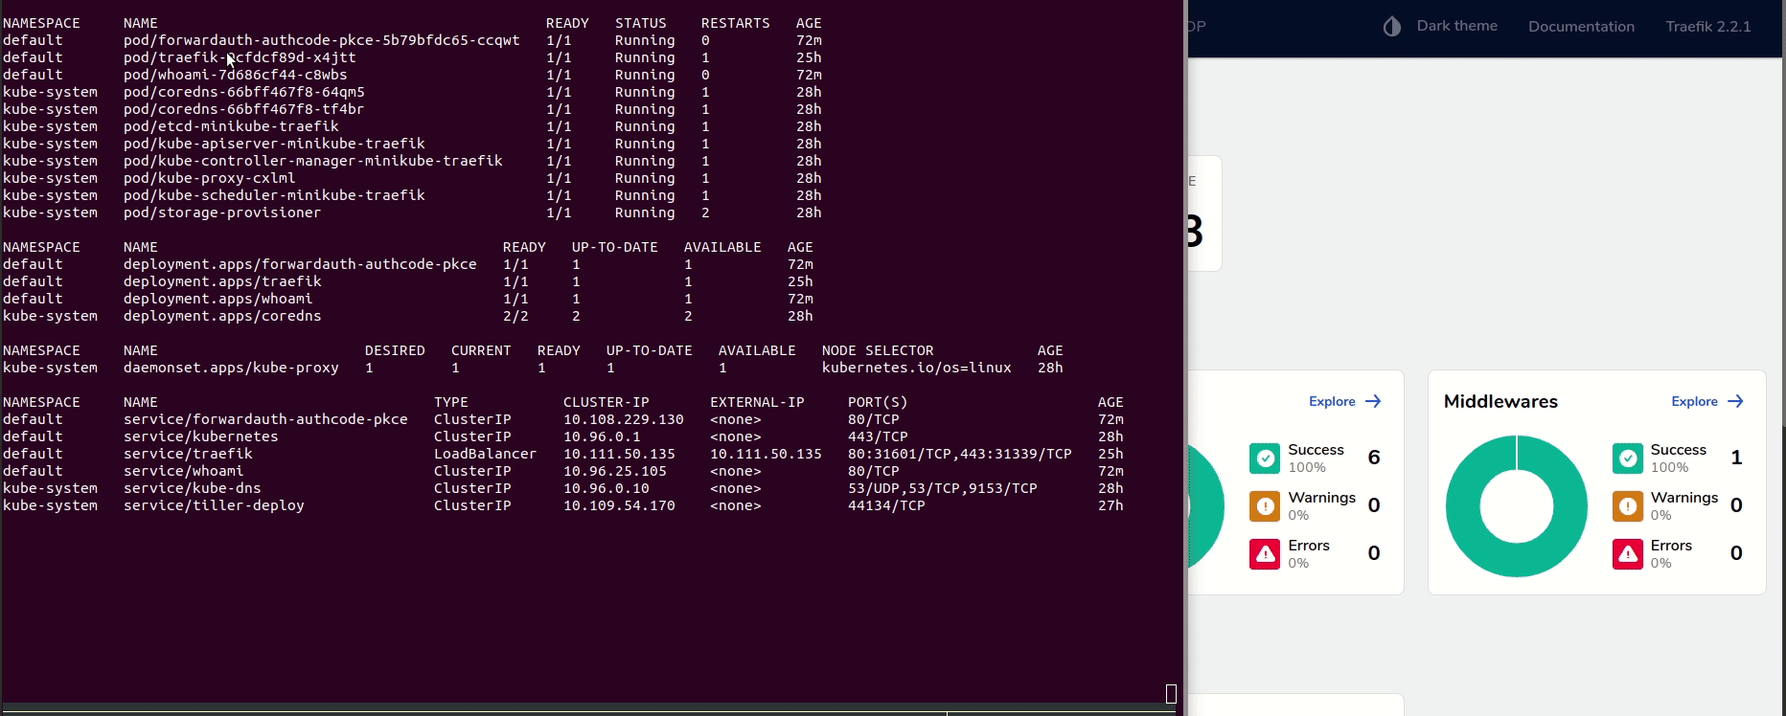Click the dark theme half-moon icon
The width and height of the screenshot is (1786, 716).
click(1392, 27)
